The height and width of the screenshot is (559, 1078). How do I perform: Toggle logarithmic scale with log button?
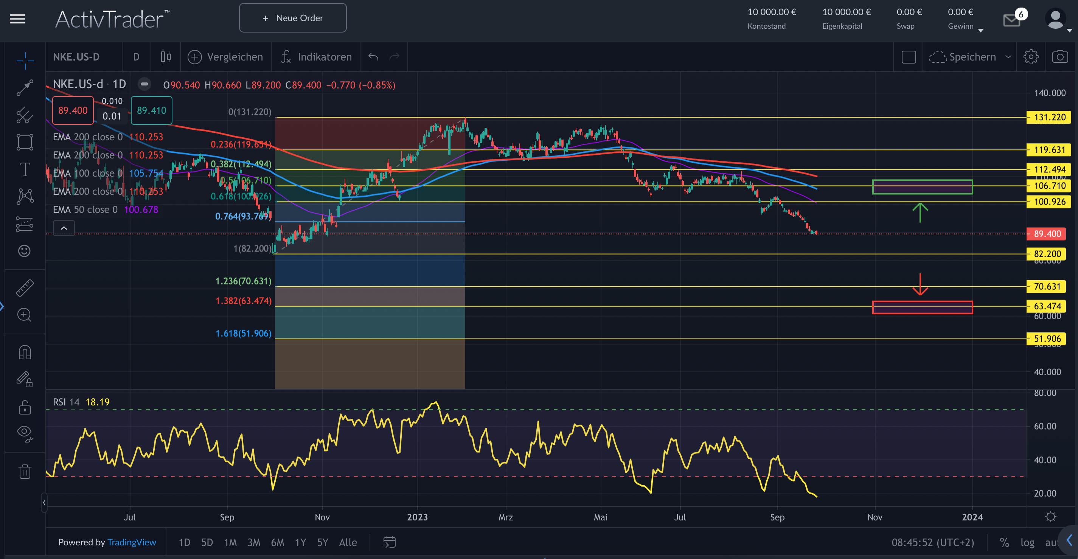point(1027,542)
